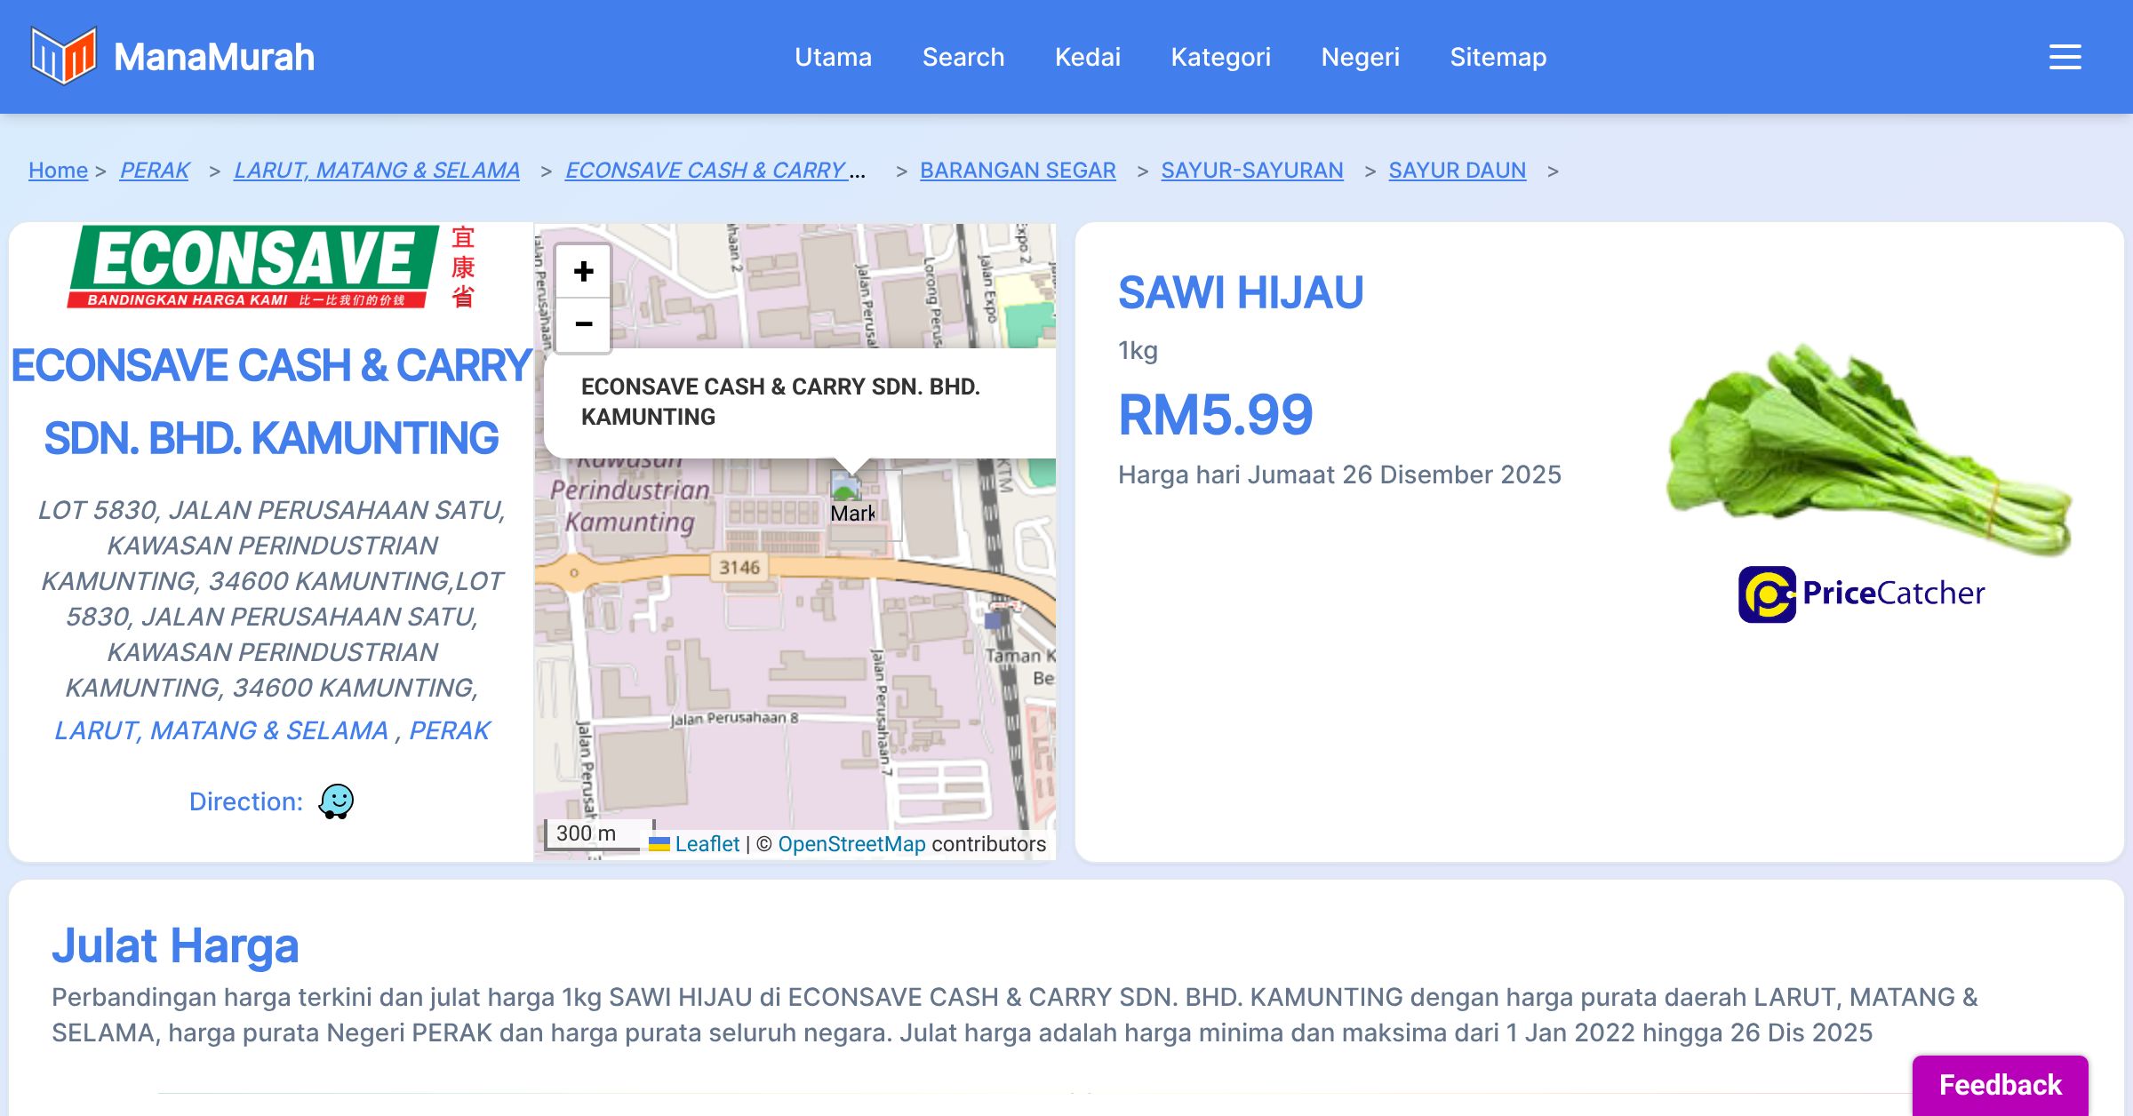Zoom in on the map
This screenshot has width=2133, height=1116.
[583, 272]
